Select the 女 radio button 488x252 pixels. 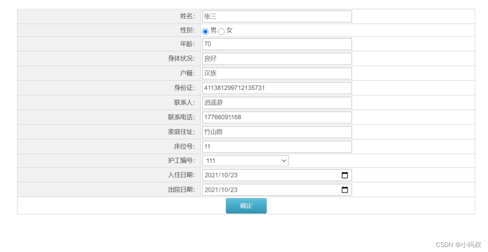221,32
